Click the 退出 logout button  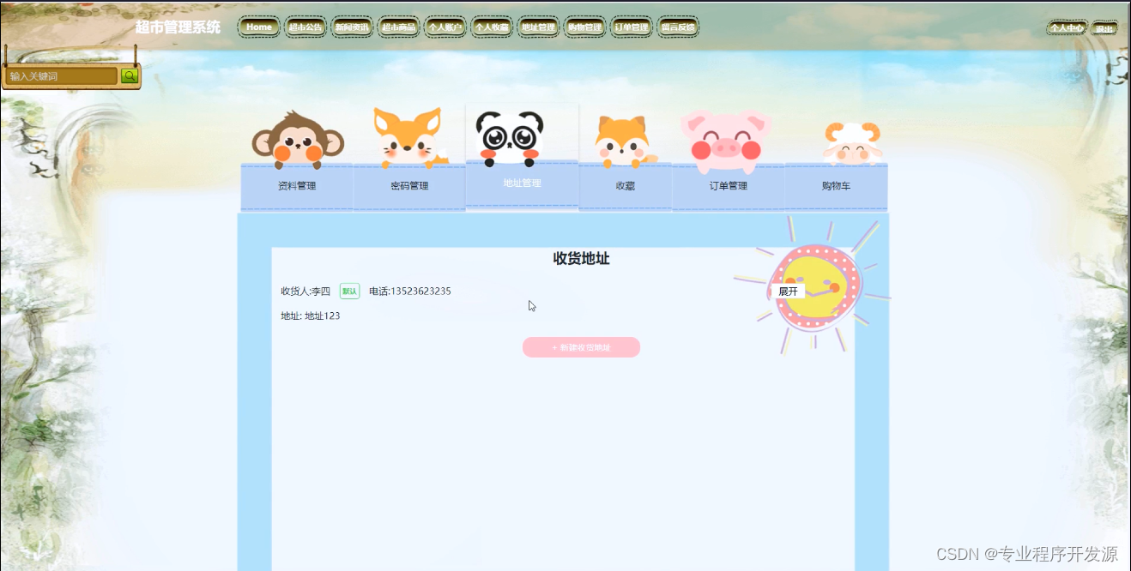[1104, 28]
